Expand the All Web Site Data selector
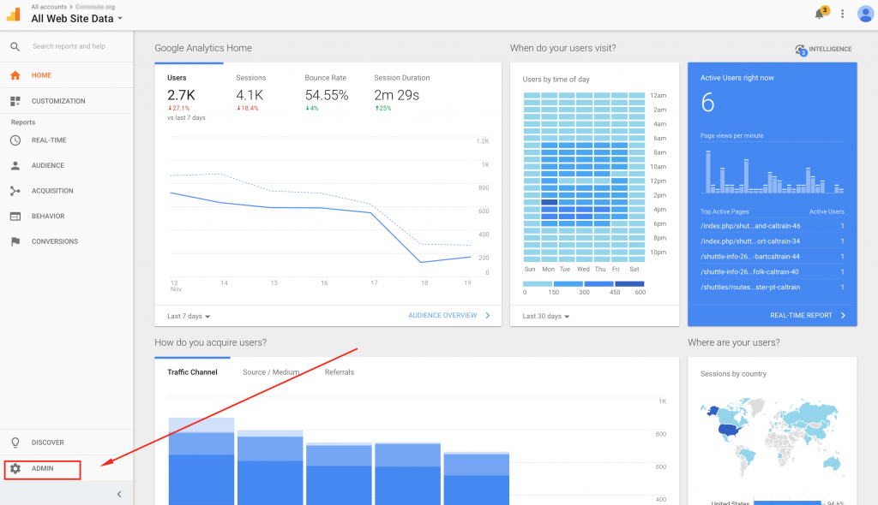The height and width of the screenshot is (505, 878). [76, 19]
